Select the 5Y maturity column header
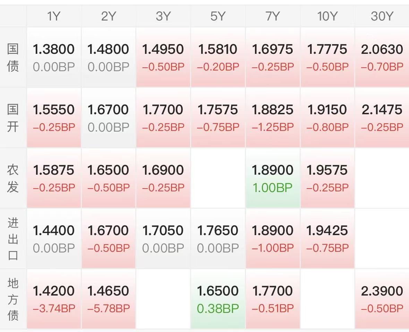 coord(218,16)
